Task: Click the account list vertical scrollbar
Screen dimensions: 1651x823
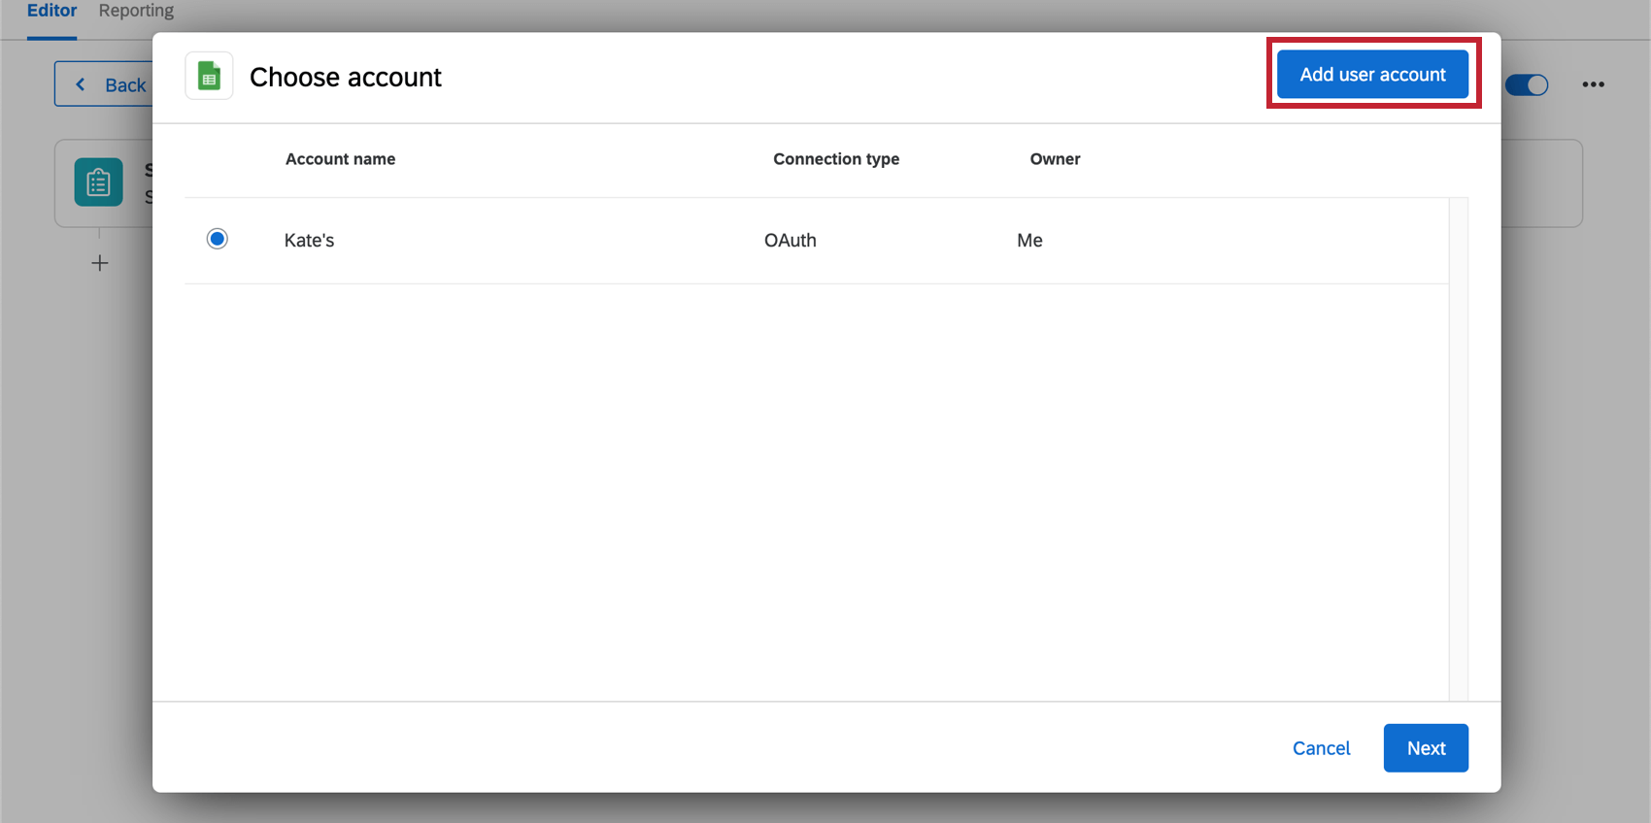Action: pos(1458,446)
